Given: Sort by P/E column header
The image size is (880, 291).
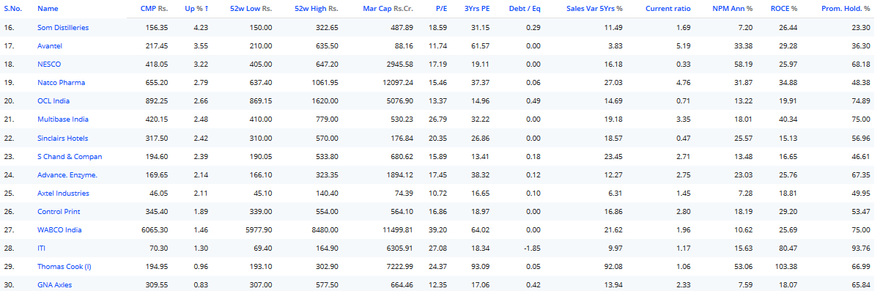Looking at the screenshot, I should [440, 9].
